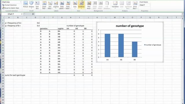Screen dimensions: 185x104
Task: Click the Axes dropdown arrow
Action: (x=75, y=8)
